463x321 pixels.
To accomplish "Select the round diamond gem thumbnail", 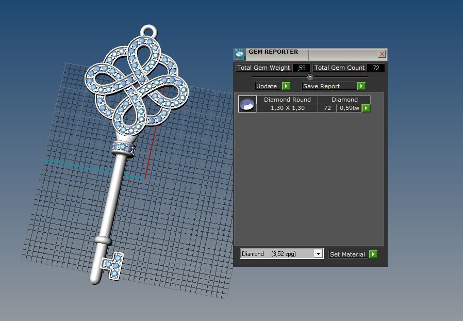I will click(x=247, y=104).
